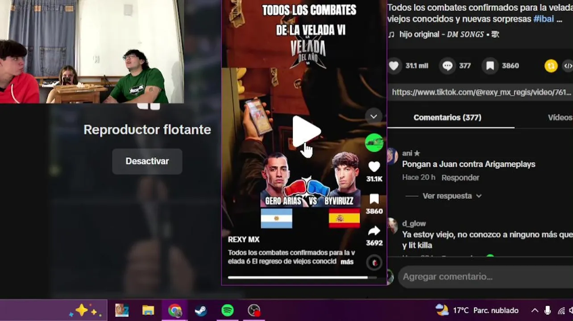Click the #ibai hashtag in description
Image resolution: width=573 pixels, height=321 pixels.
[x=544, y=19]
